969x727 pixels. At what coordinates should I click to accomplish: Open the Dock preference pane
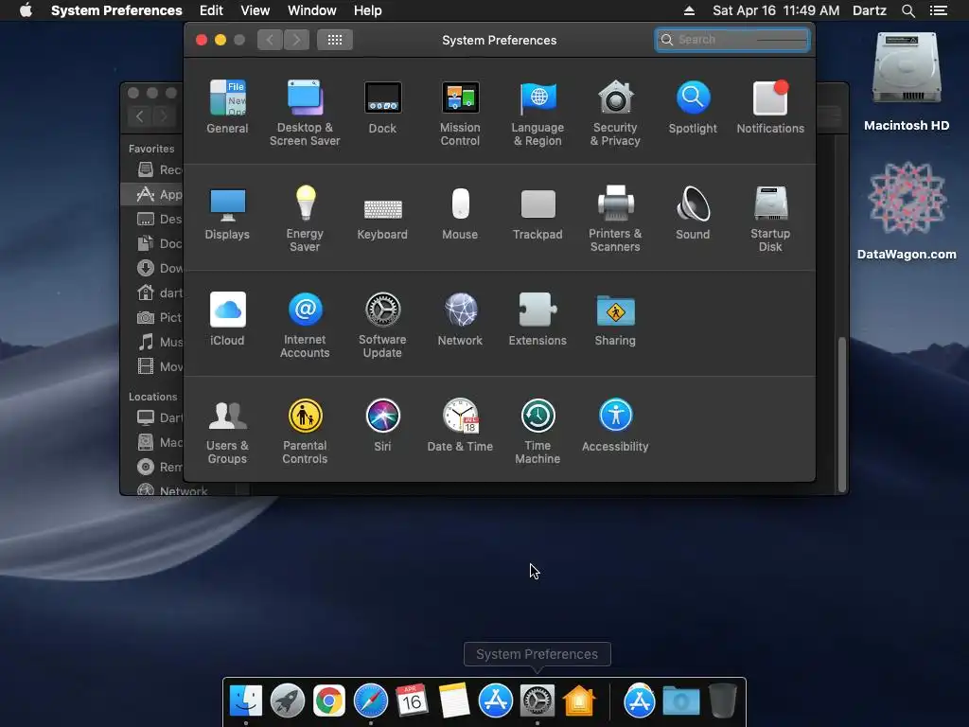[x=382, y=107]
